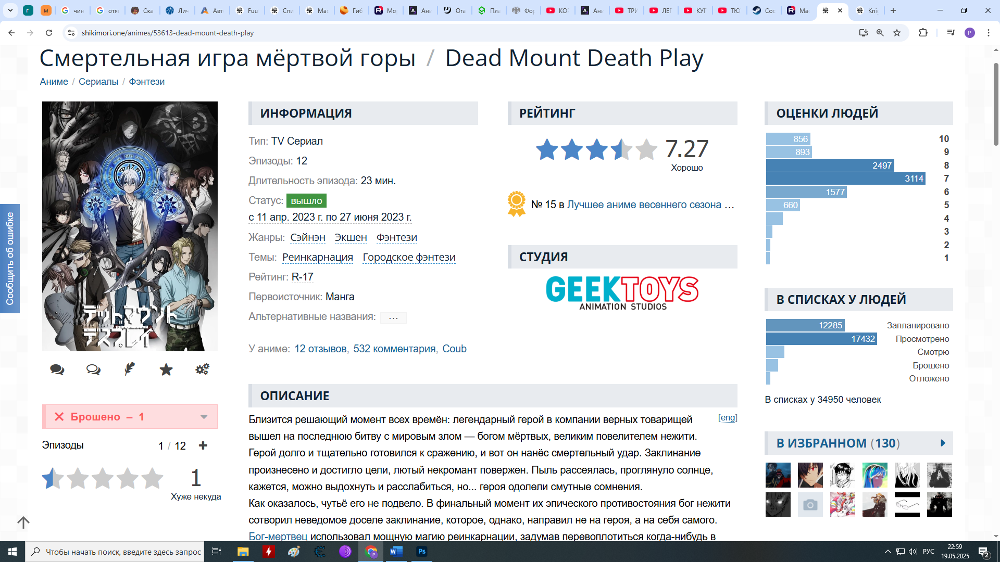The width and height of the screenshot is (1000, 562).
Task: Switch to the Fuu browser tab
Action: tap(247, 10)
